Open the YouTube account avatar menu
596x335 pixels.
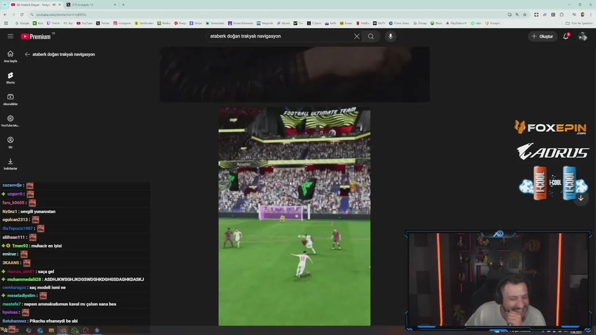(x=582, y=36)
